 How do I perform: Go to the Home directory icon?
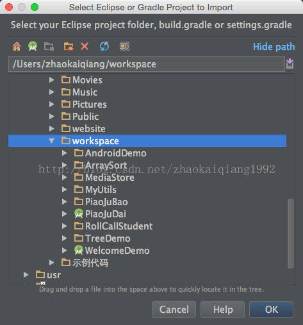tap(17, 46)
